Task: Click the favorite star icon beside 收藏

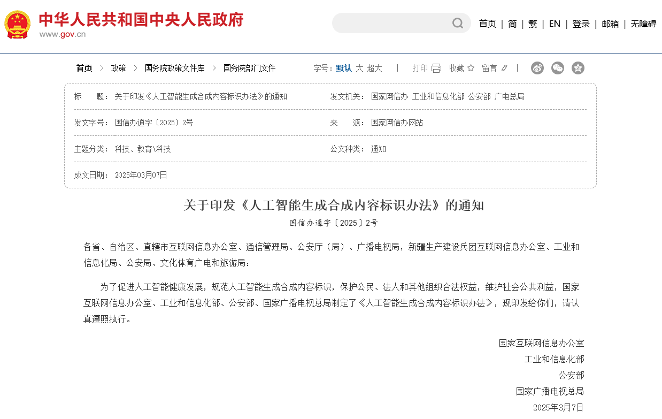Action: [x=471, y=68]
